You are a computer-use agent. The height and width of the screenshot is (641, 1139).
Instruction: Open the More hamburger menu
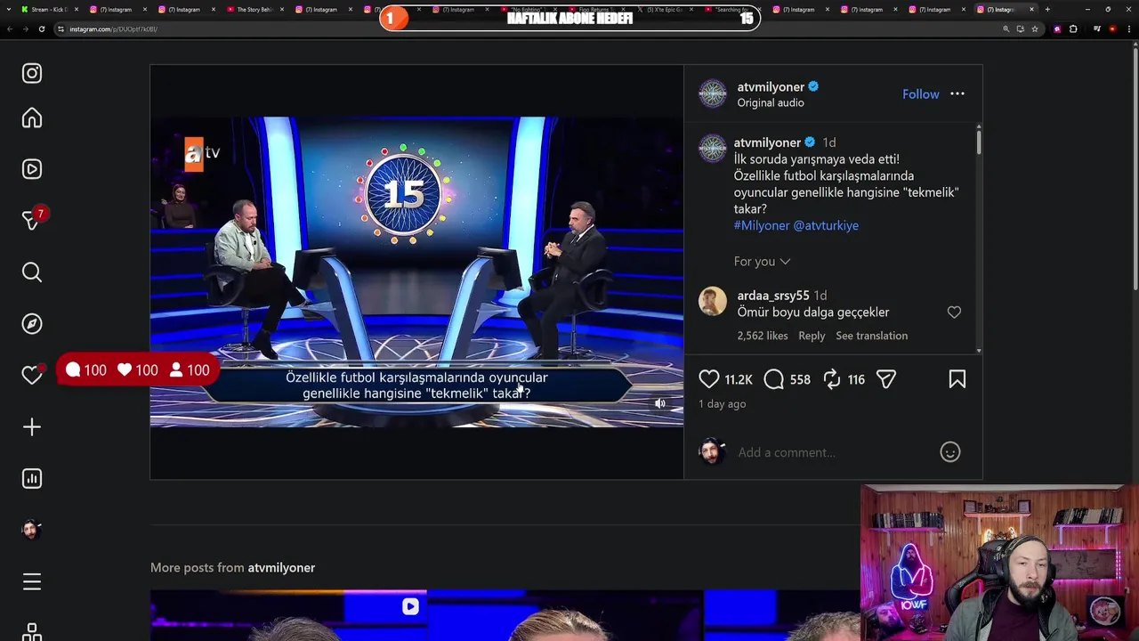[32, 582]
